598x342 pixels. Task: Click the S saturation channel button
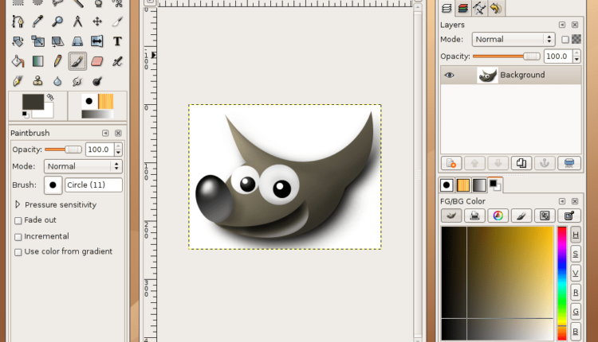point(576,254)
